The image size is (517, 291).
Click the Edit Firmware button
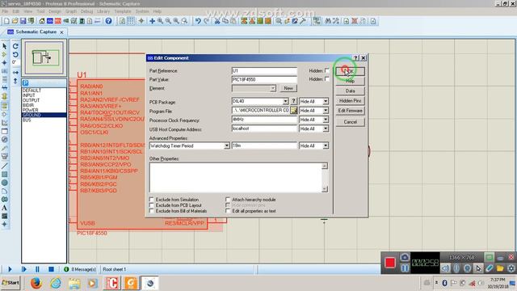pos(350,111)
